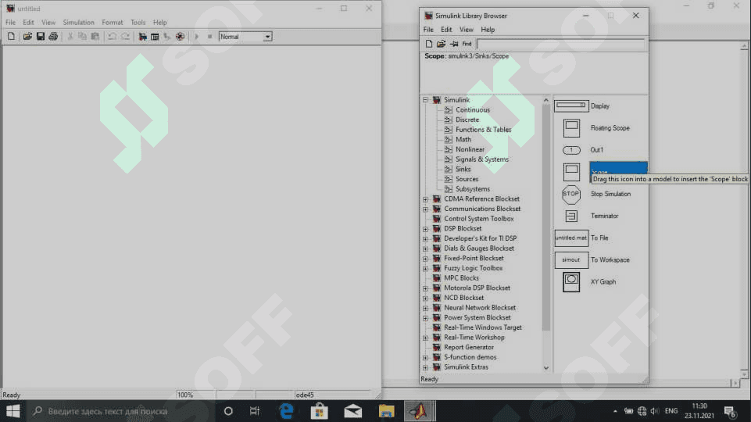
Task: Open the Simulation menu
Action: (x=79, y=22)
